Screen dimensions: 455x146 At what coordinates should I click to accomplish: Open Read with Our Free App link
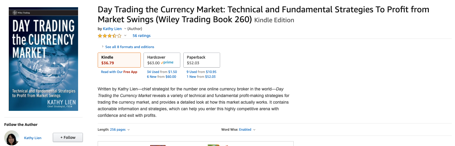tap(119, 72)
